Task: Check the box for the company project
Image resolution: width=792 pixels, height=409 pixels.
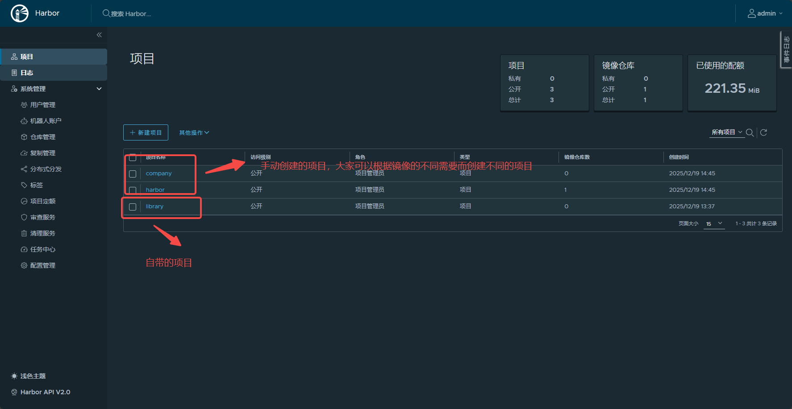Action: point(133,174)
